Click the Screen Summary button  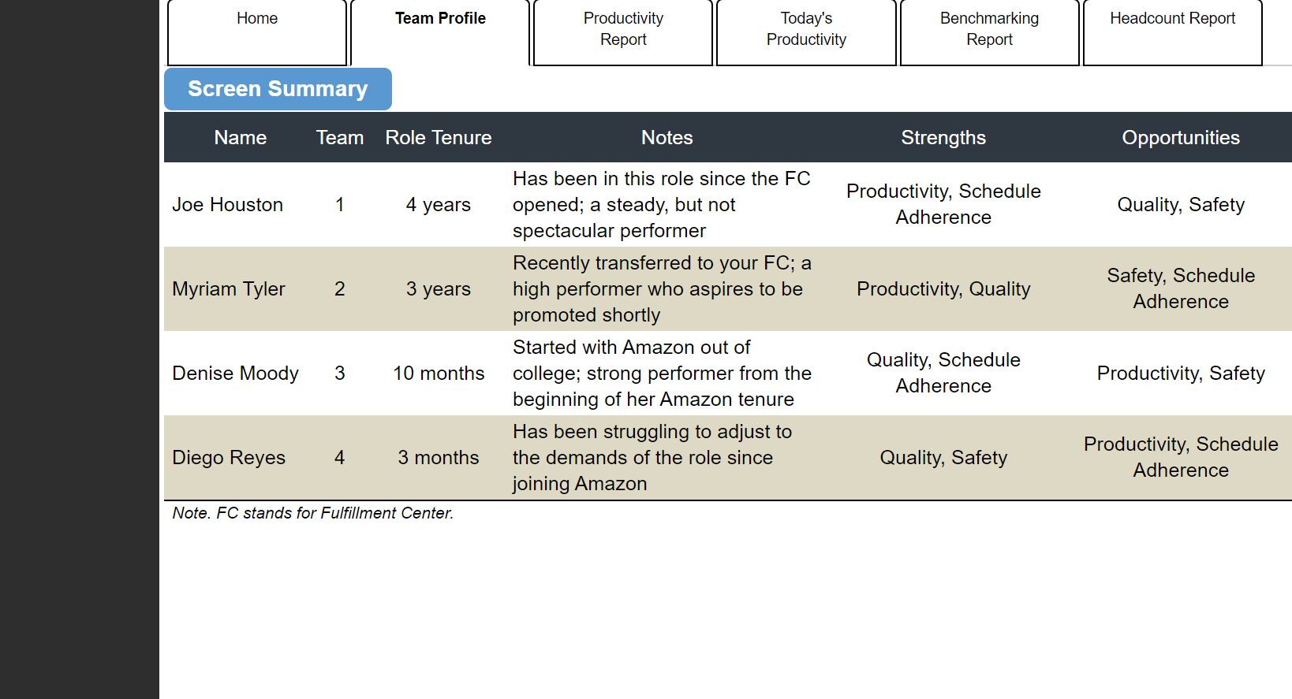(x=277, y=88)
